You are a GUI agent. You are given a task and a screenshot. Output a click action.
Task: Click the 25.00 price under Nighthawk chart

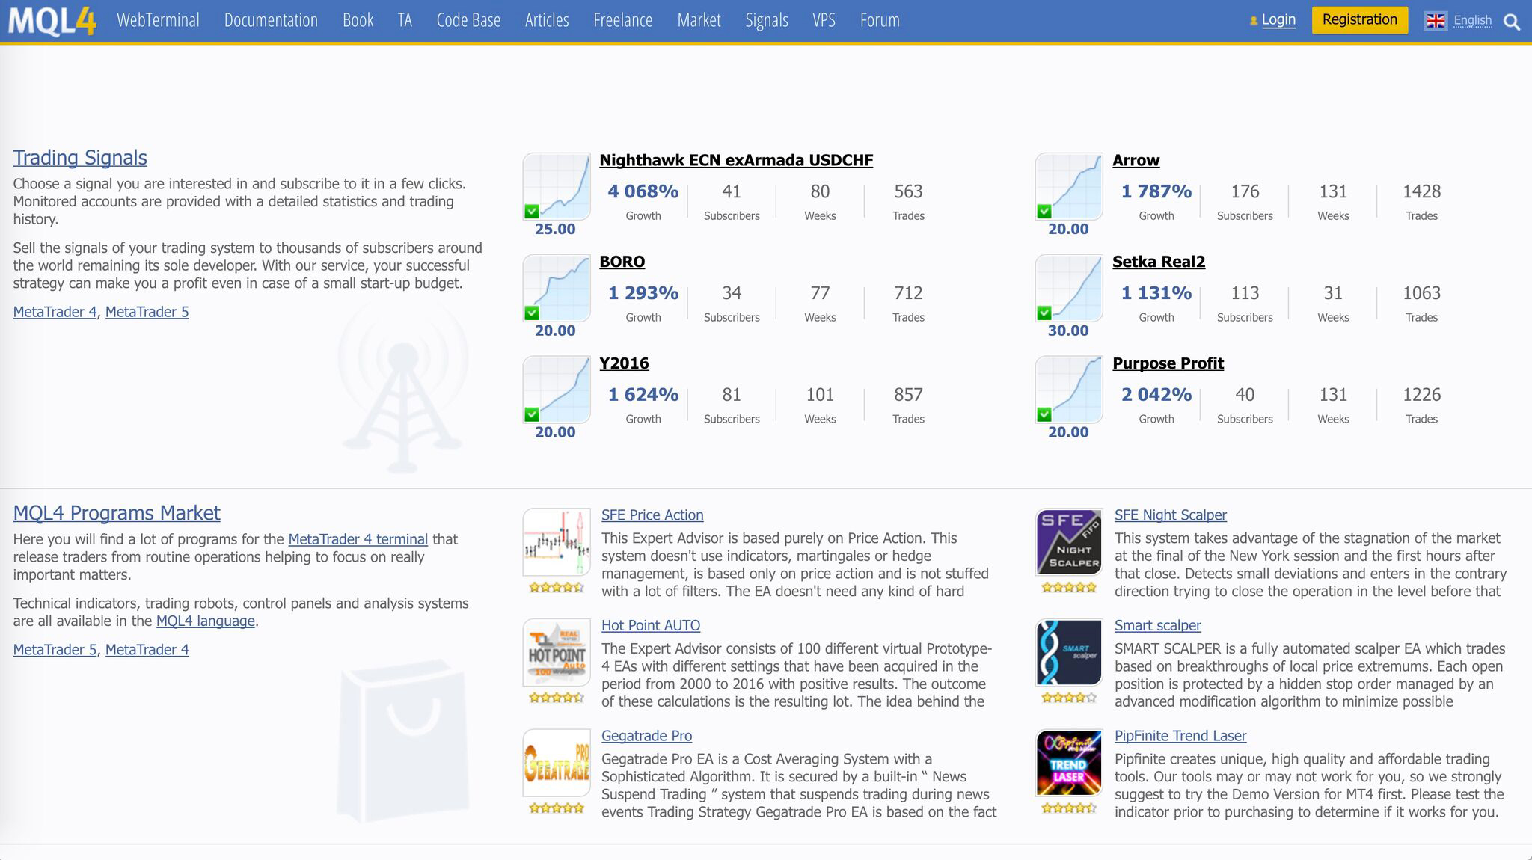(555, 229)
